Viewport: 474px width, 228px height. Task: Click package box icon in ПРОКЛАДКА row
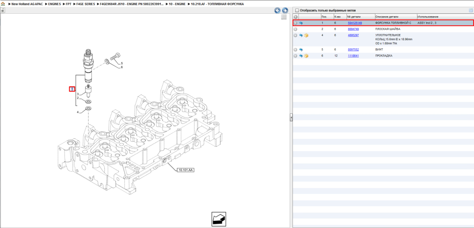[306, 56]
